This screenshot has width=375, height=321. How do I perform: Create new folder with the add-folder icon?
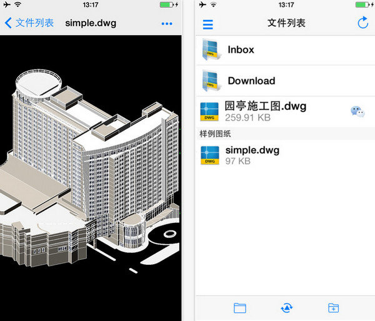334,307
